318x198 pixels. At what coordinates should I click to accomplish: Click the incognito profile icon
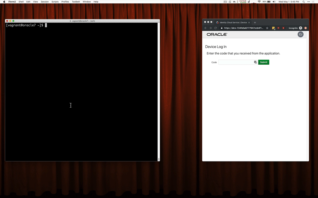click(301, 28)
